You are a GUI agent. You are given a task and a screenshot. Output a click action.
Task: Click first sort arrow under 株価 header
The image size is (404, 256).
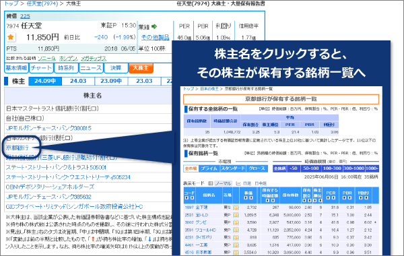coord(246,198)
